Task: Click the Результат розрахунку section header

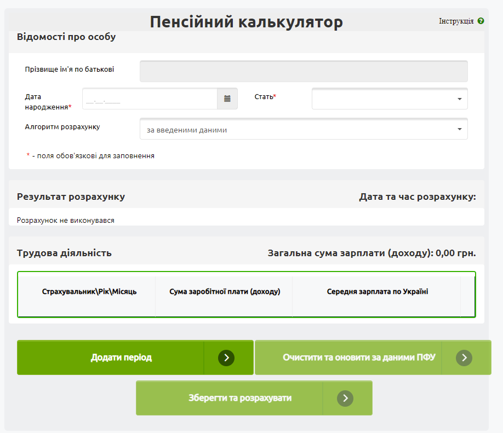Action: (71, 197)
